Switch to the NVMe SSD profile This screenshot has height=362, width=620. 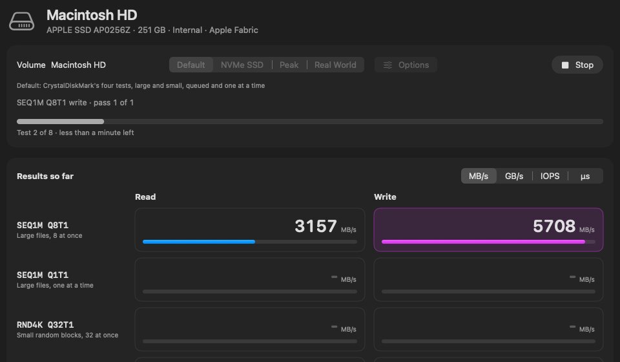[x=242, y=65]
